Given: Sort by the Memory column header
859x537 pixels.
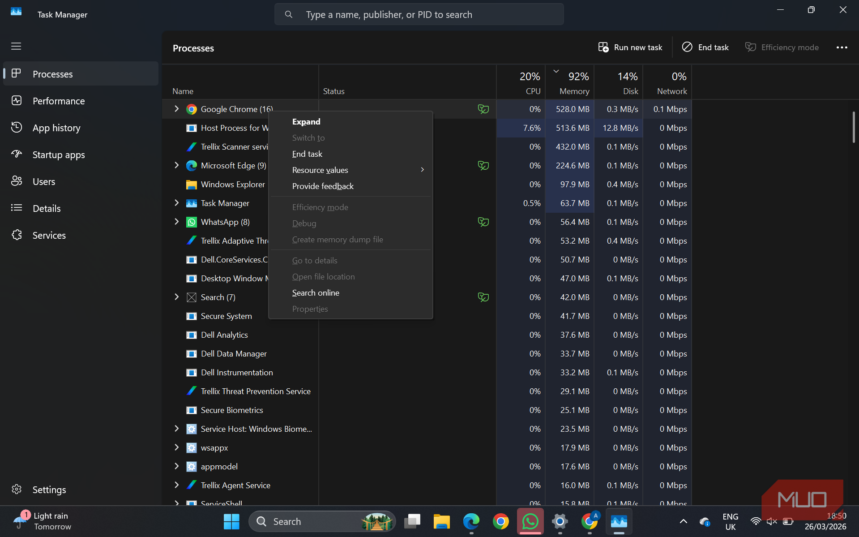Looking at the screenshot, I should coord(570,83).
